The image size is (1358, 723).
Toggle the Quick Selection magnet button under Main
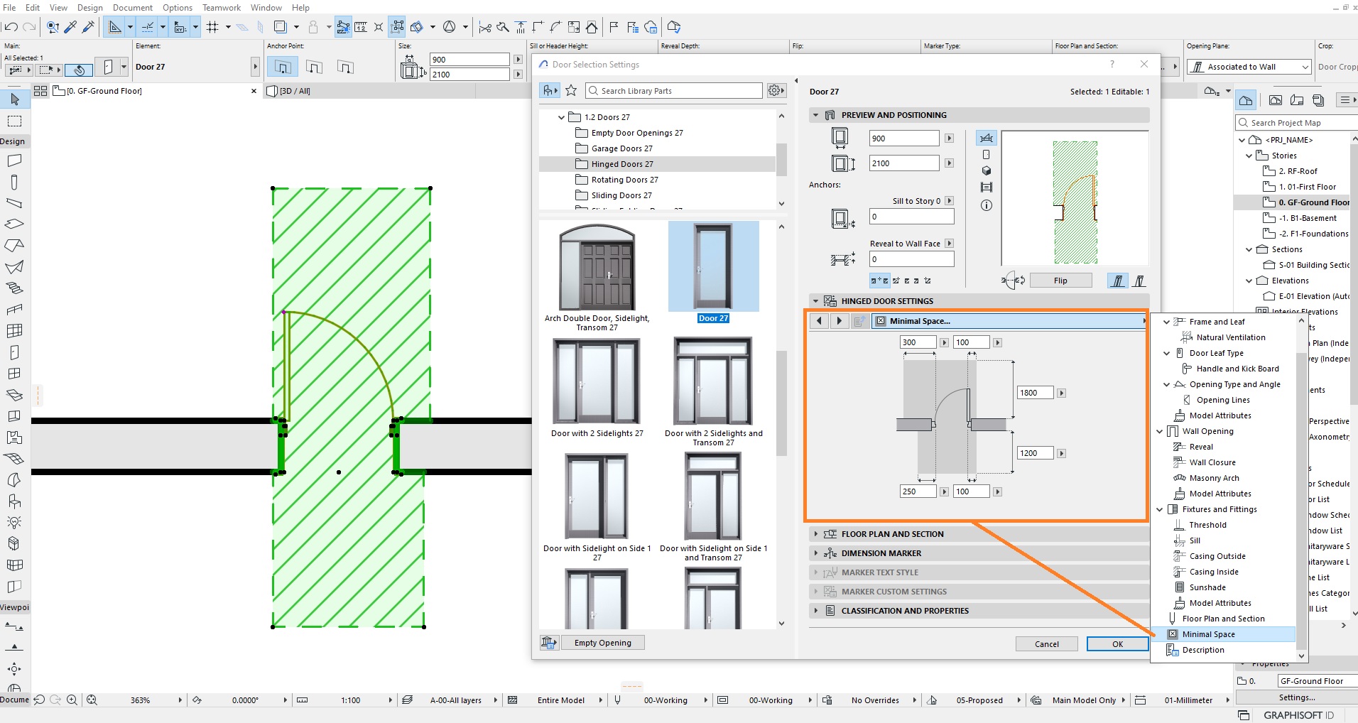78,69
